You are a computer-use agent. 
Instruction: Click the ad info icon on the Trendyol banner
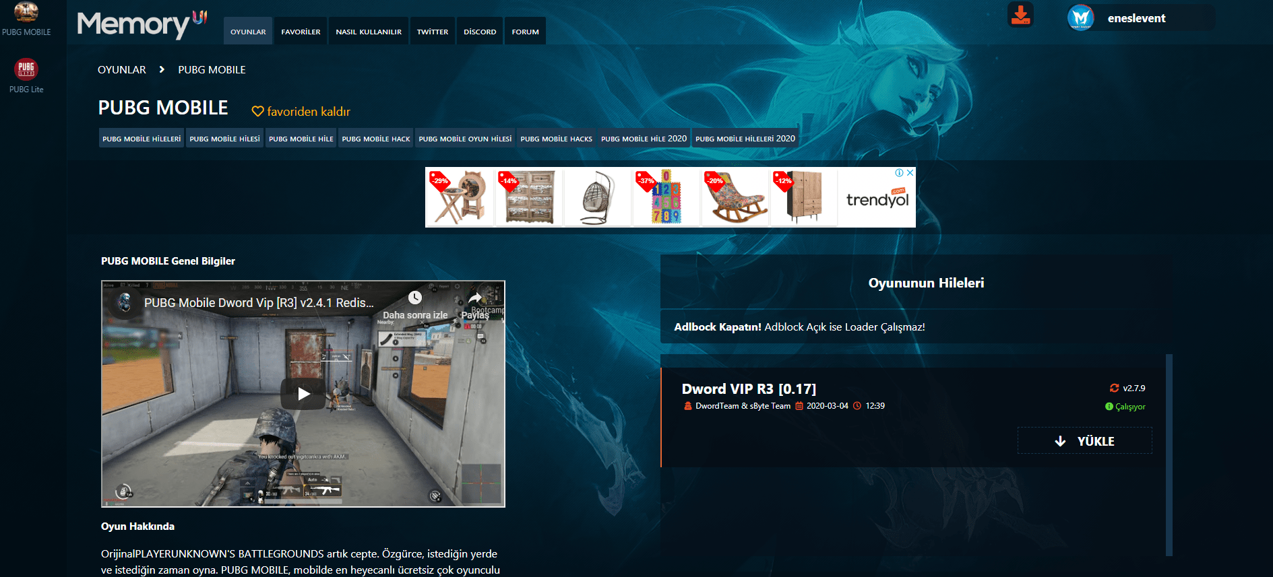[899, 173]
